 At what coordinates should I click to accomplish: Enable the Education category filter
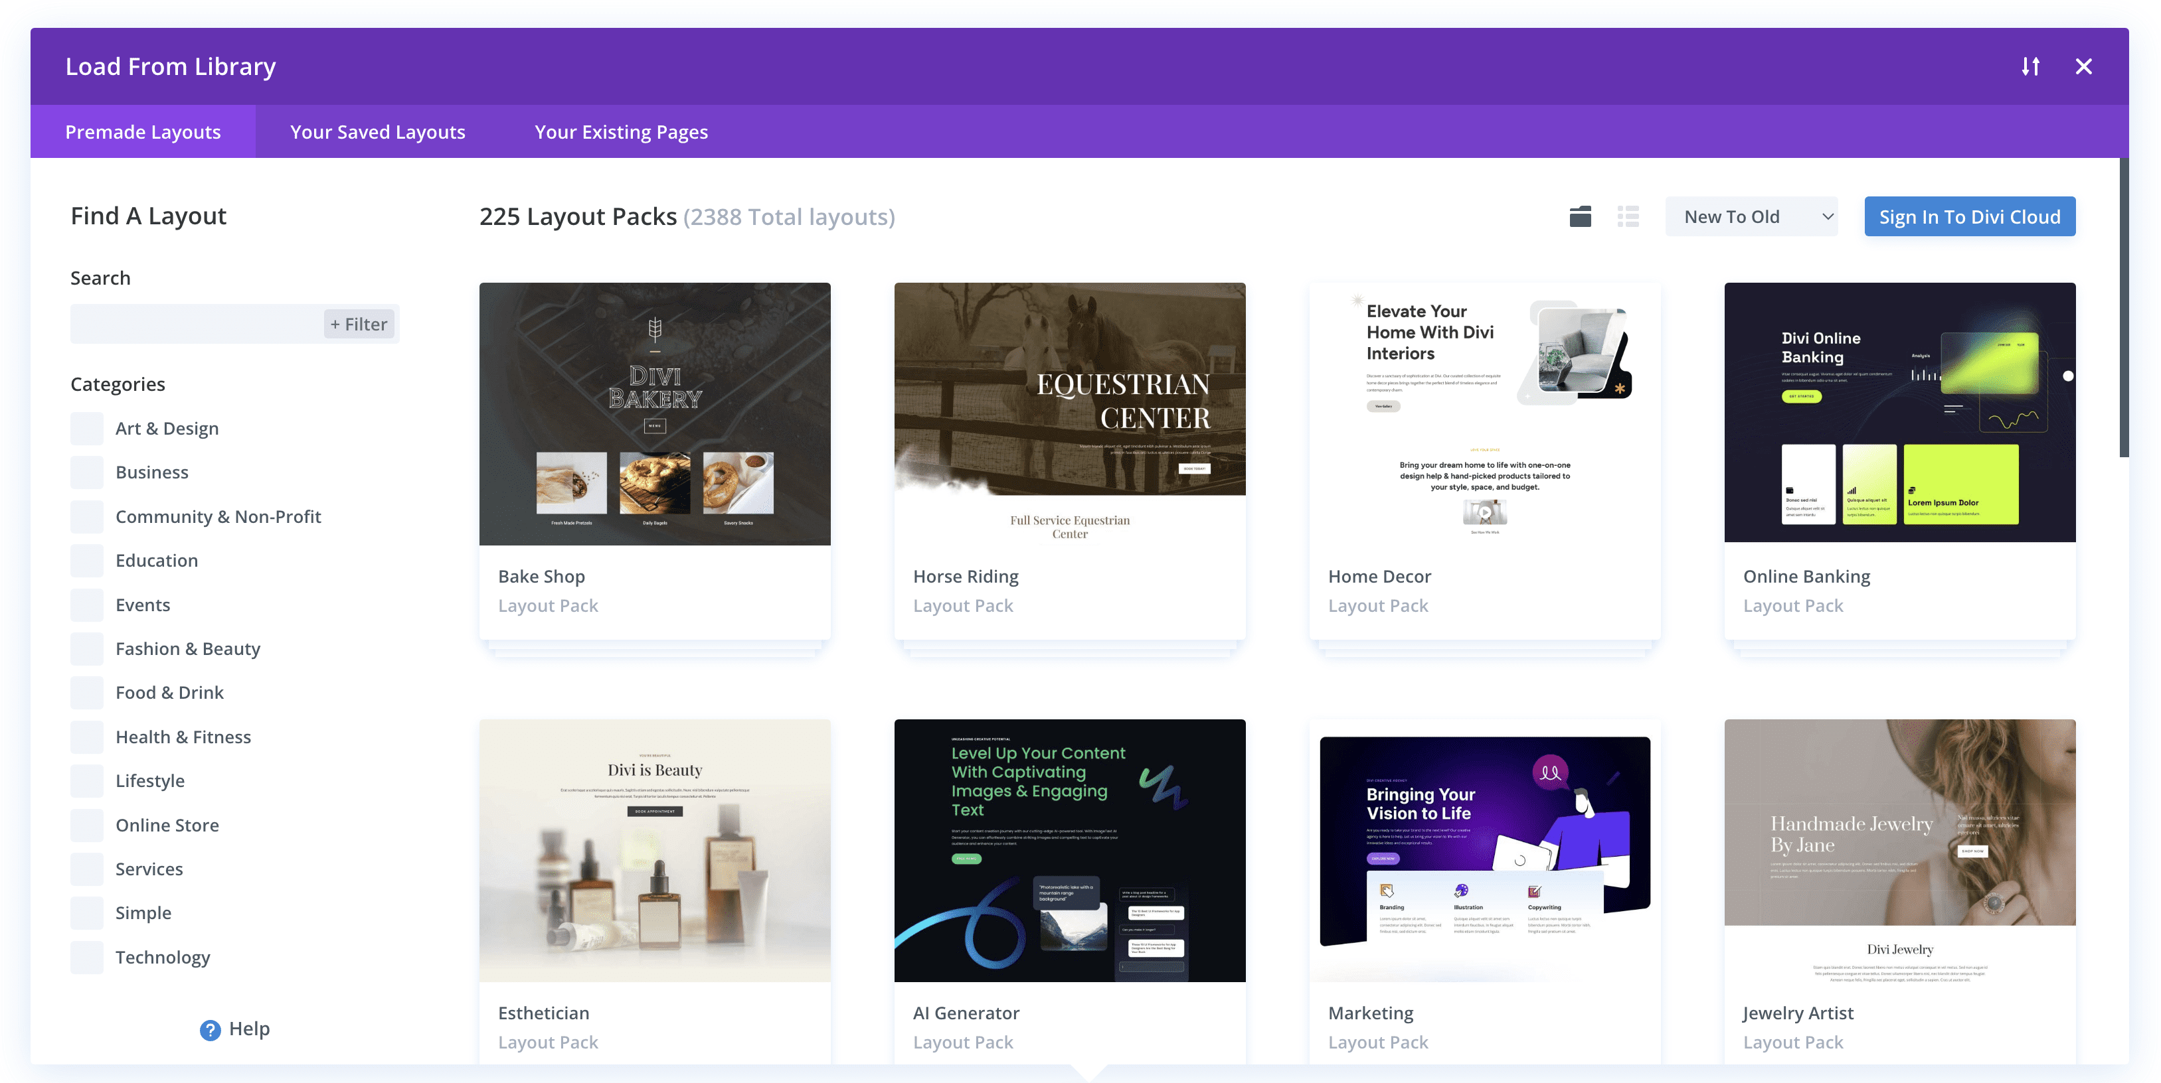87,559
